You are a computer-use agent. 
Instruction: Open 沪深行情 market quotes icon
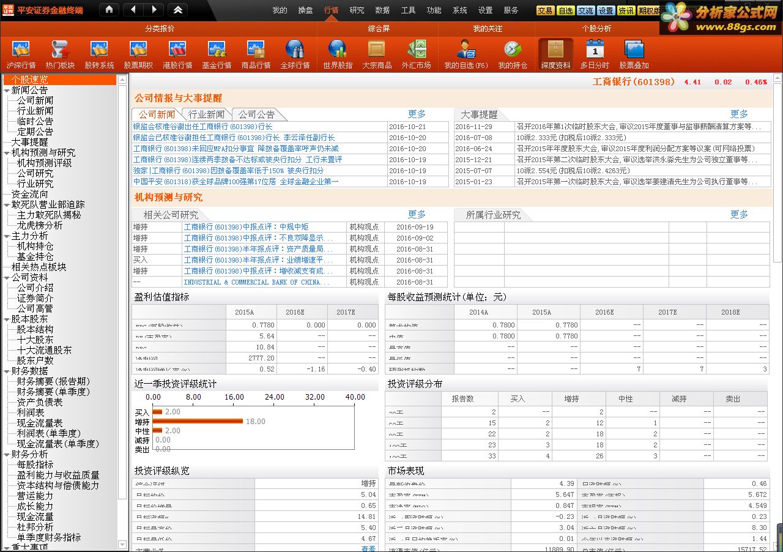pyautogui.click(x=21, y=54)
